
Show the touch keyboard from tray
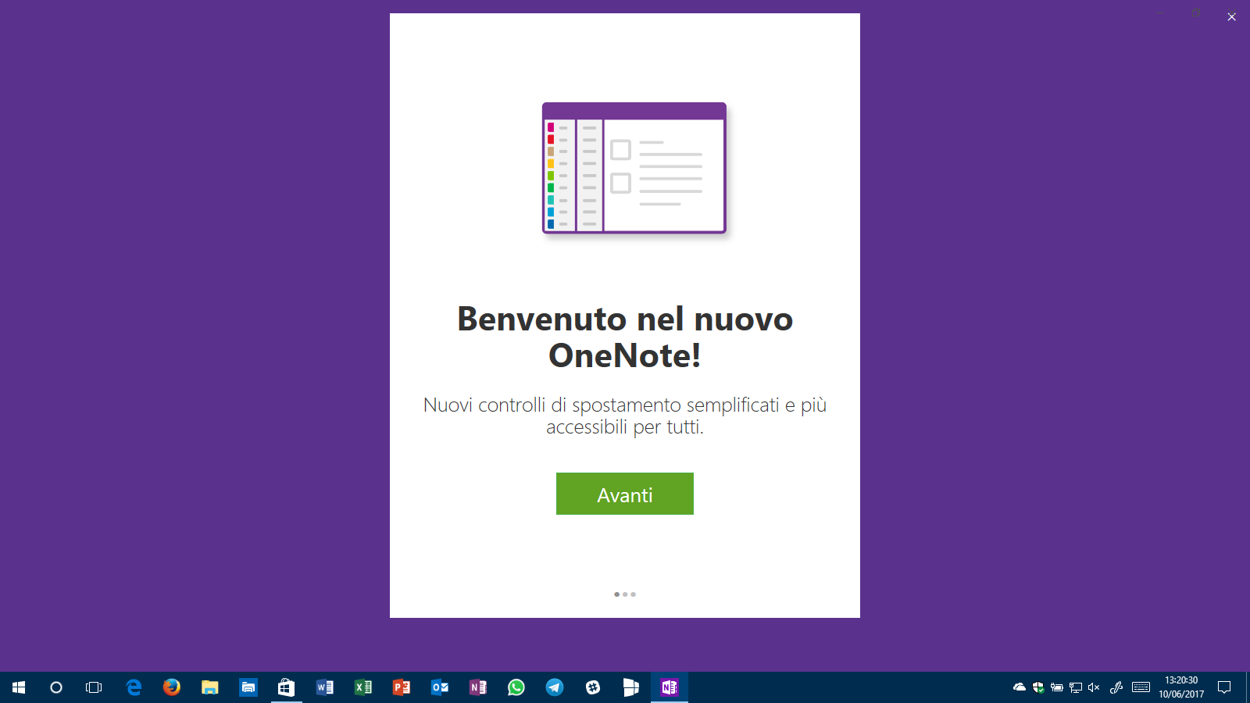[x=1141, y=687]
